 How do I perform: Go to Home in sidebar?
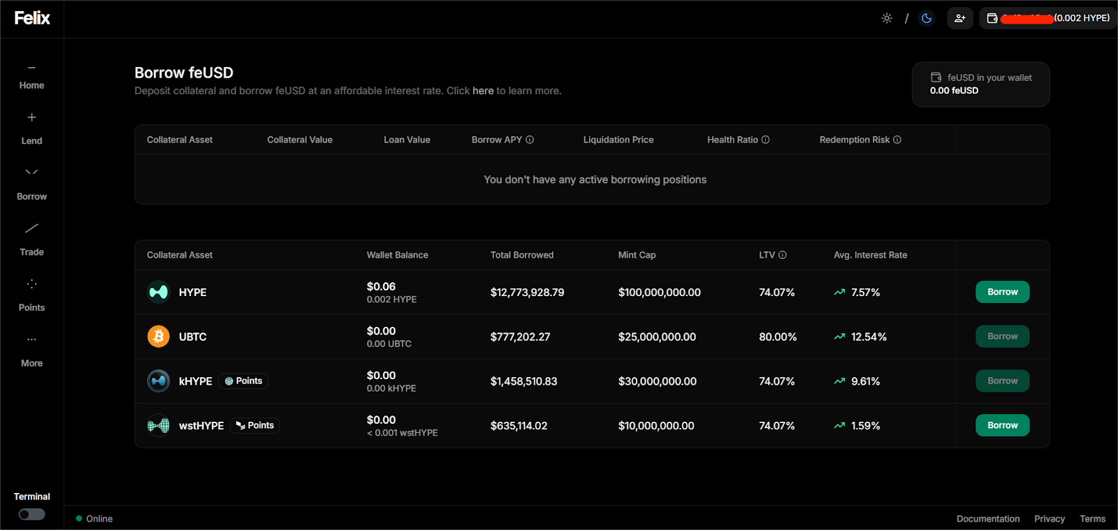31,77
